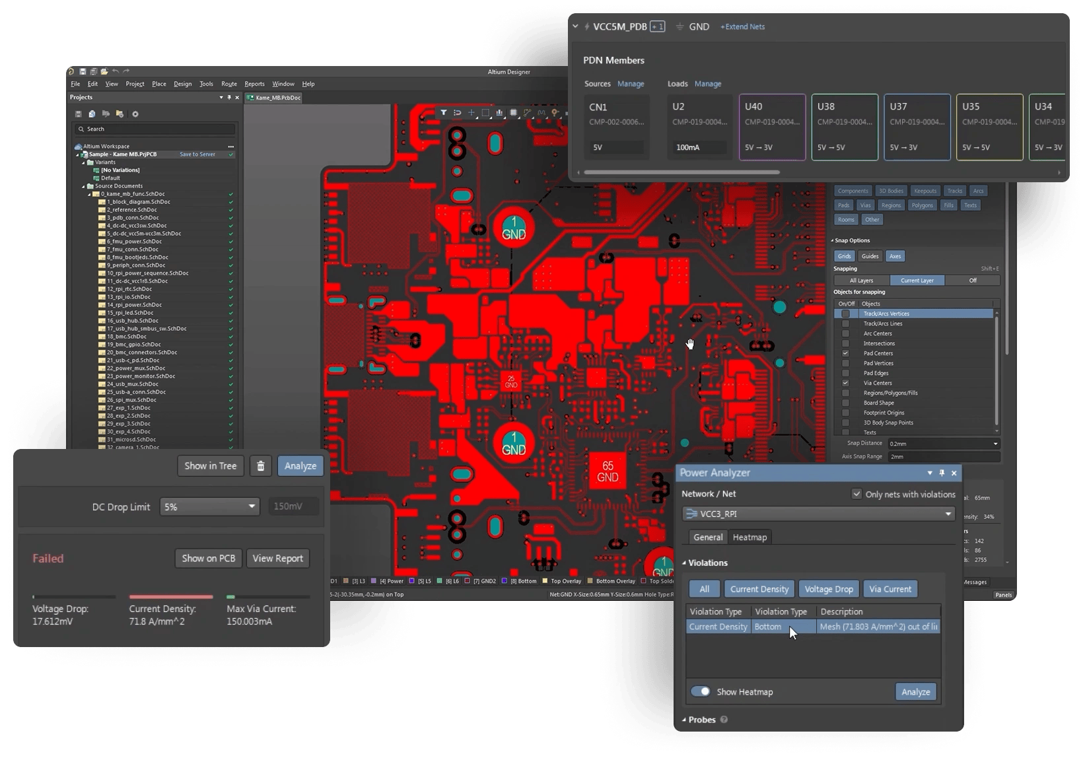Click the trash delete icon beside Analyze

coord(261,466)
